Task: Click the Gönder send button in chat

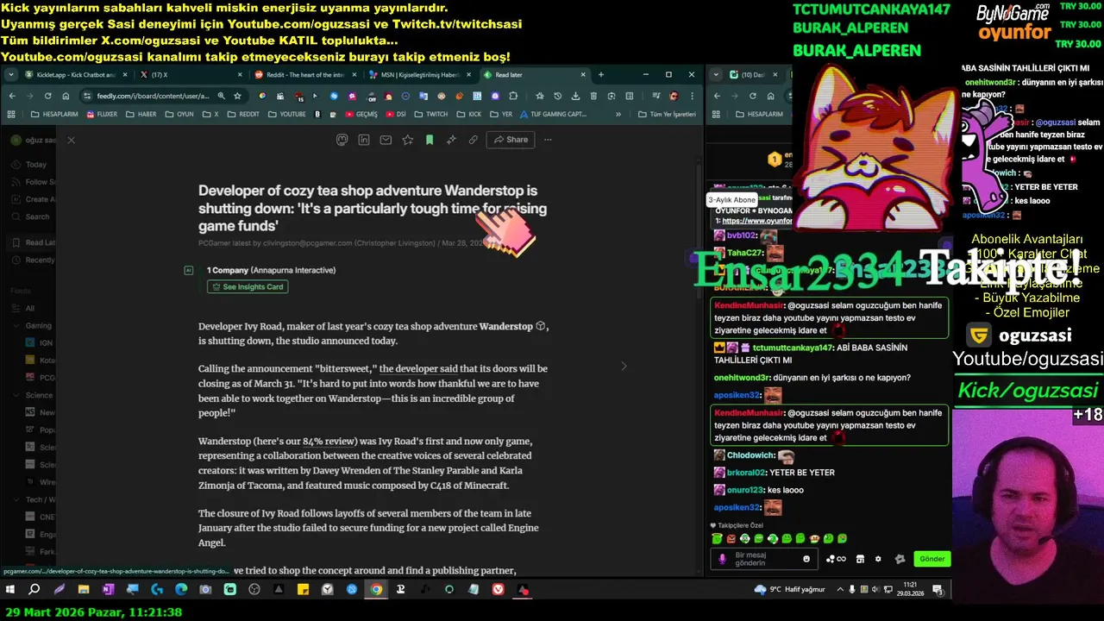Action: point(932,559)
